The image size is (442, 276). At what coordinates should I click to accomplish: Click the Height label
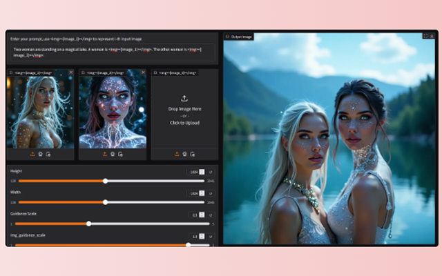click(x=16, y=171)
